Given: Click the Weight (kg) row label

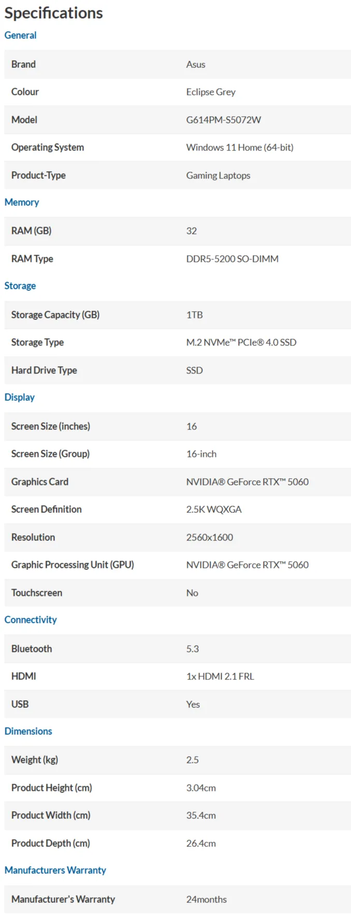Looking at the screenshot, I should [35, 760].
